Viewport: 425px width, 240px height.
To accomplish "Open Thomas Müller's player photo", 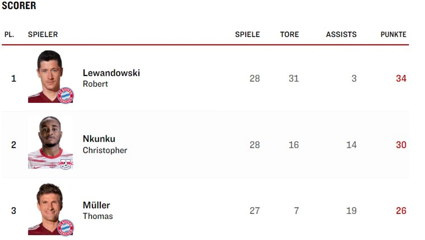I will 50,209.
